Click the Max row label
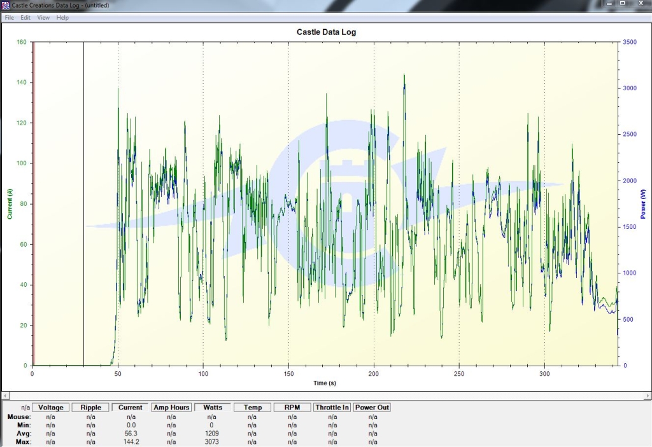Screen dimensions: 652x447 pos(23,442)
